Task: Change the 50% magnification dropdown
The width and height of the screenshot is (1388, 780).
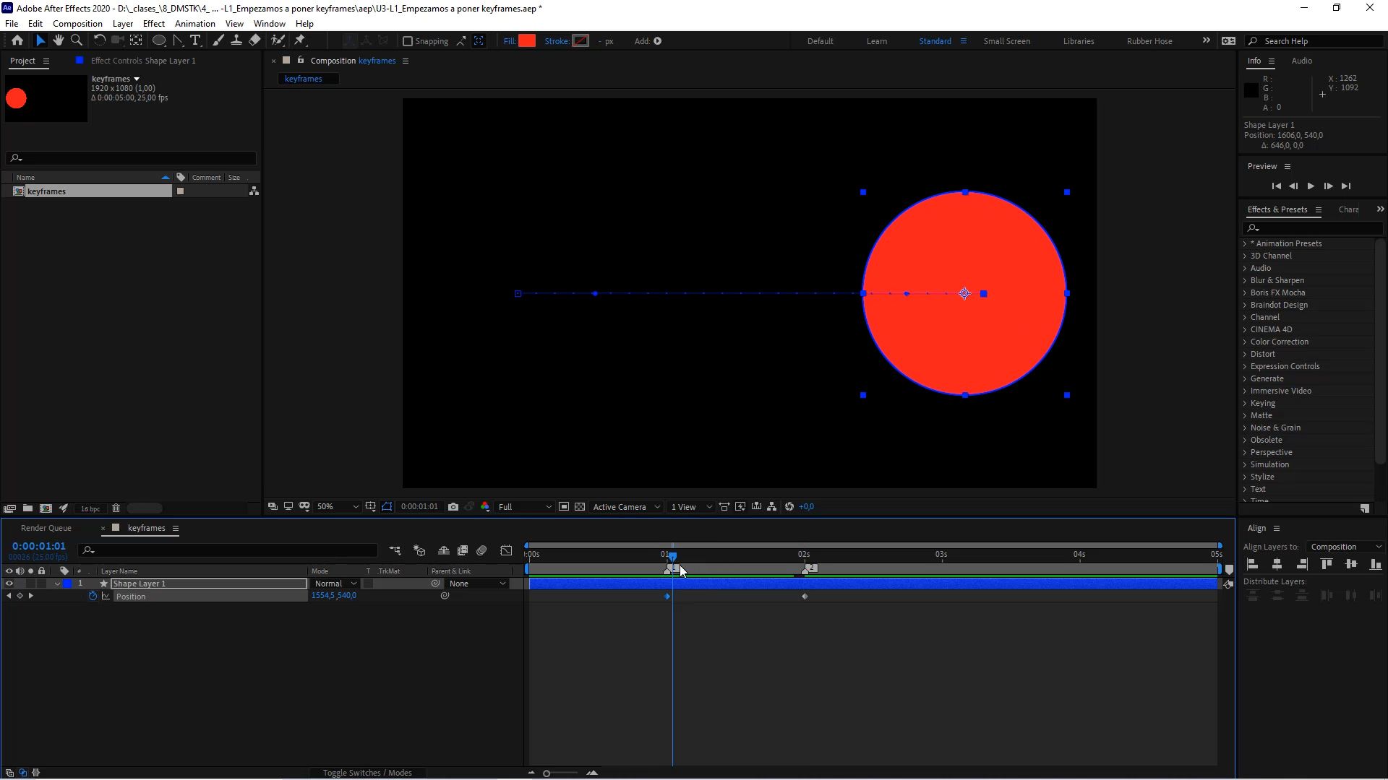Action: [x=336, y=506]
